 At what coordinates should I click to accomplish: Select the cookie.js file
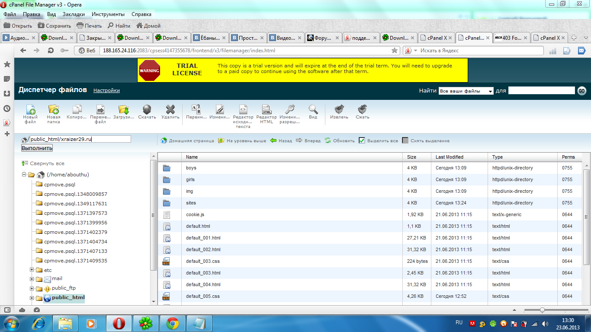click(370, 214)
